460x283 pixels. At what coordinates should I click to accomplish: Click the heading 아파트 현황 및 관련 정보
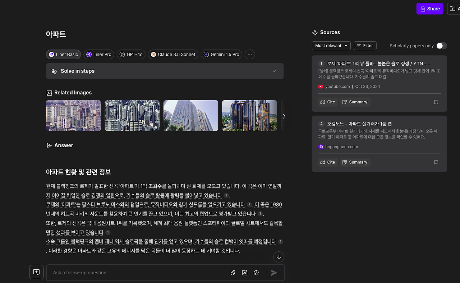(x=78, y=172)
